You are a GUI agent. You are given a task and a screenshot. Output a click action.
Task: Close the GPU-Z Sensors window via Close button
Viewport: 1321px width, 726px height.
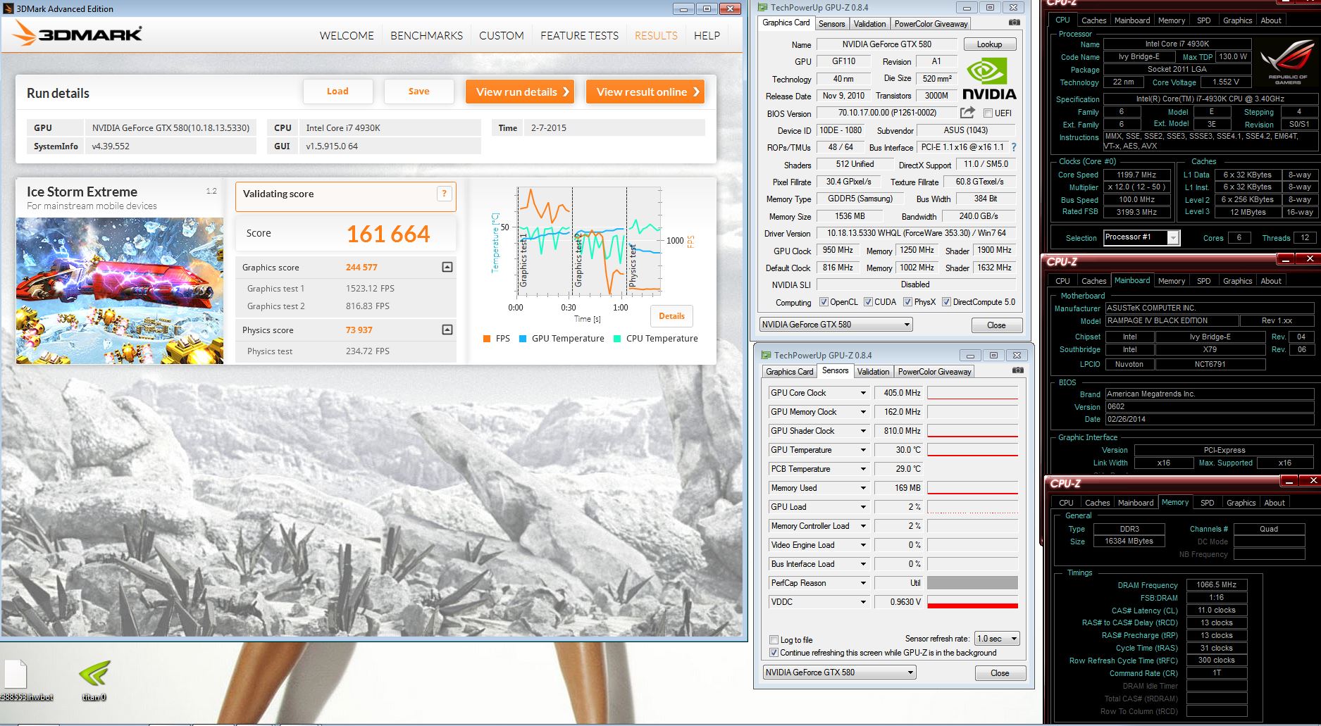[1000, 673]
